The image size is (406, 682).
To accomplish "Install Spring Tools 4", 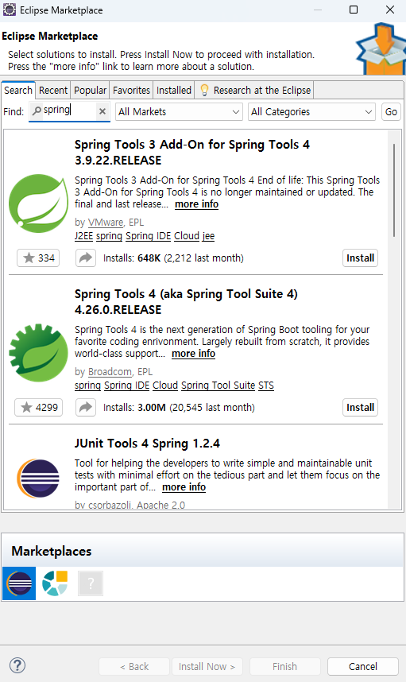I will point(361,408).
